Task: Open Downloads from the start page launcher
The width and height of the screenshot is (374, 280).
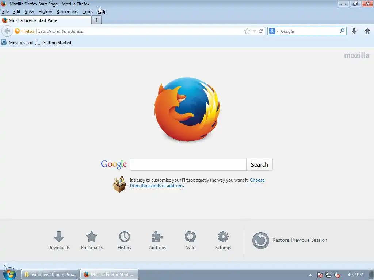Action: 59,240
